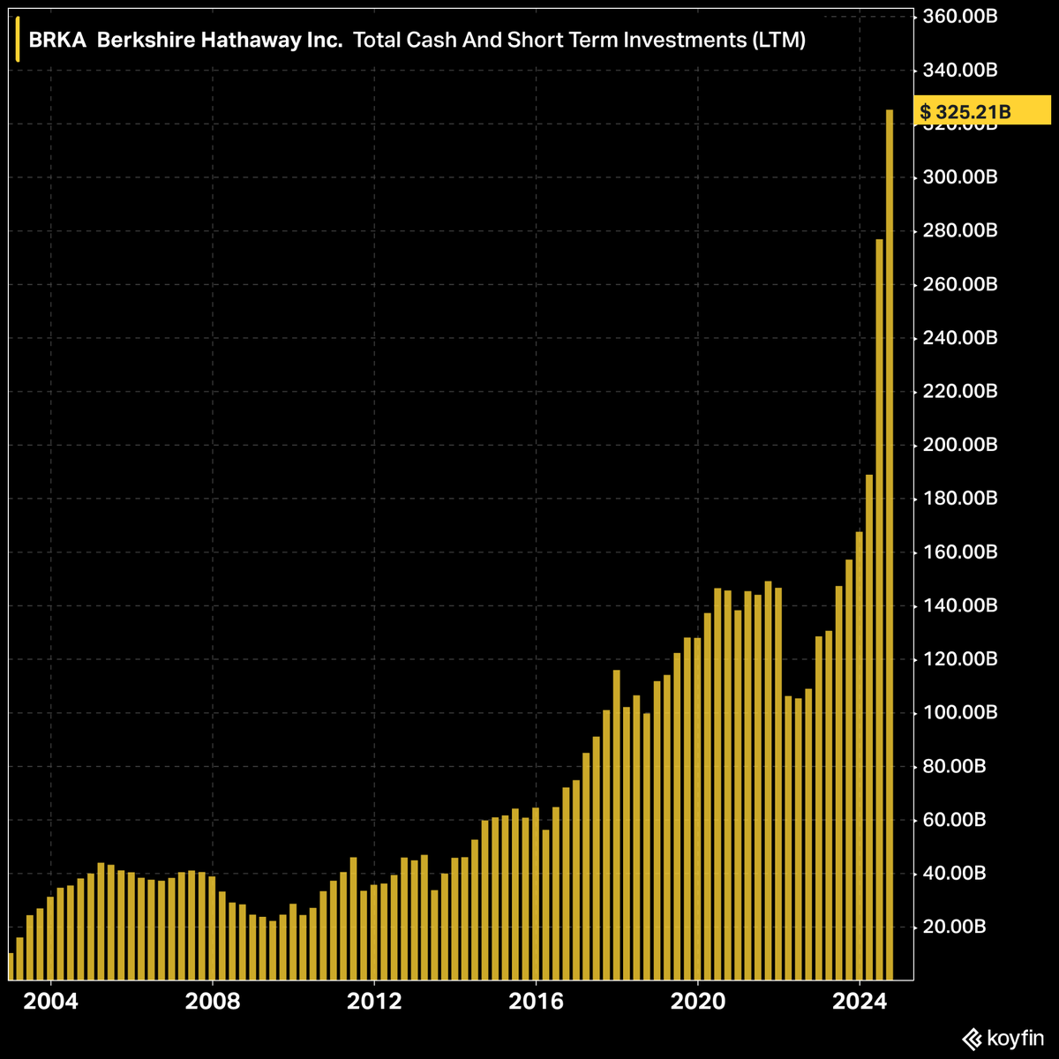1059x1059 pixels.
Task: Click the 300.00B y-axis label
Action: [960, 177]
